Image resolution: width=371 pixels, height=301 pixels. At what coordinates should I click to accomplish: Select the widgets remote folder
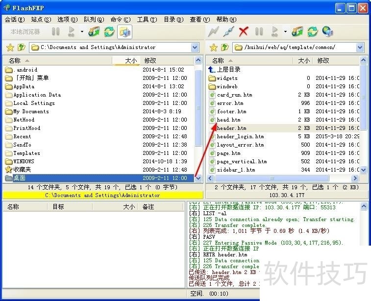pos(283,78)
